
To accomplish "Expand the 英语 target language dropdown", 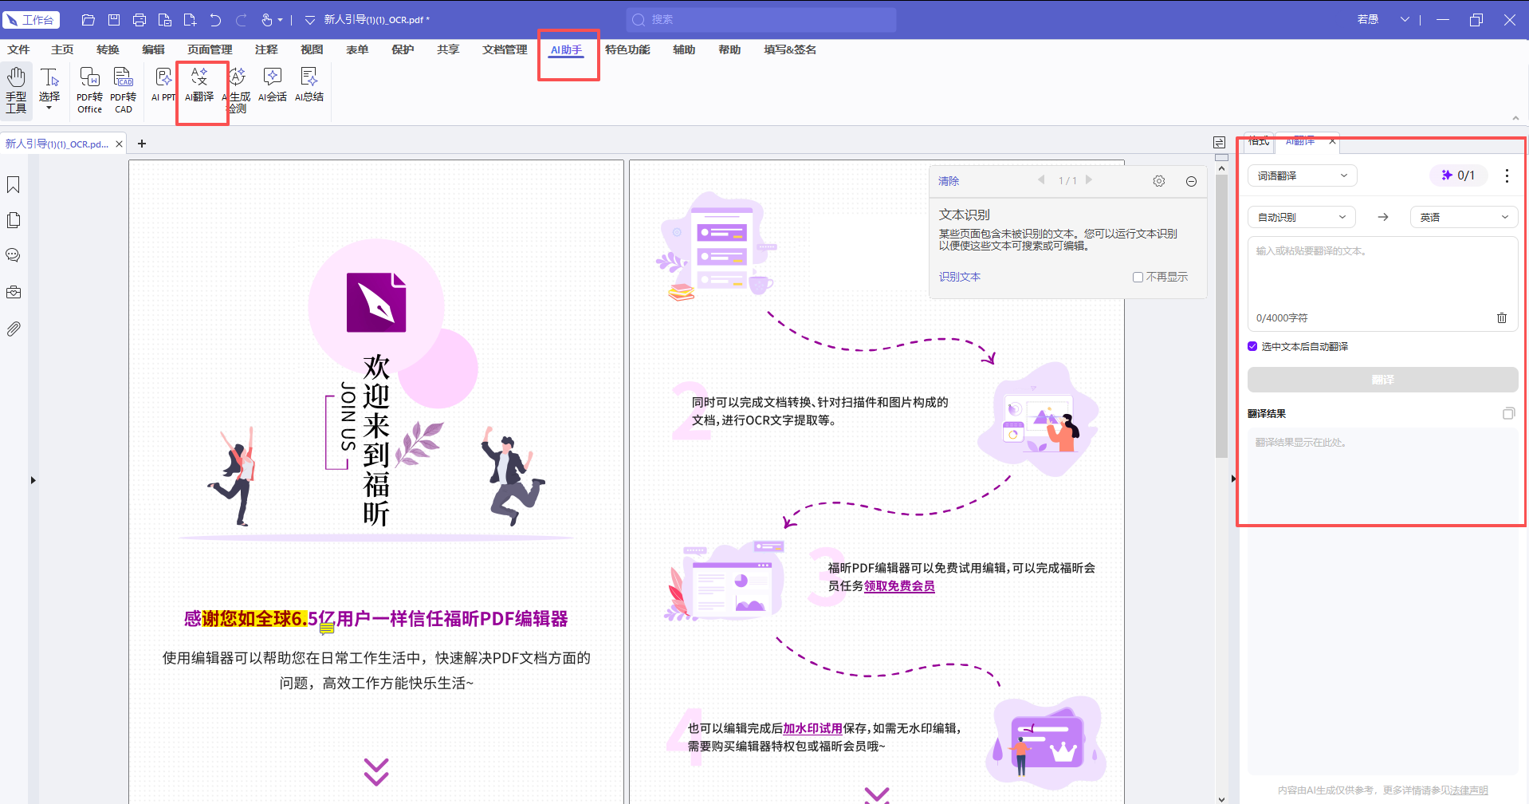I will (1464, 217).
